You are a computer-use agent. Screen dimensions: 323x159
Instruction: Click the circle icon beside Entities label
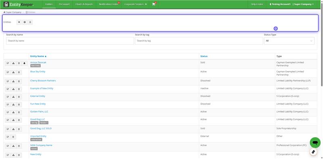pos(25,22)
